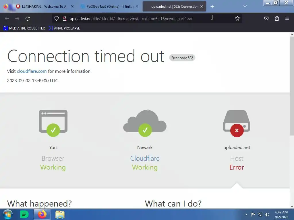Go back to the previous page

(7, 19)
